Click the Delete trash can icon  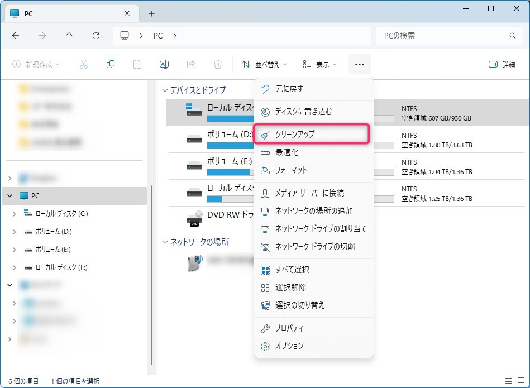[x=218, y=65]
